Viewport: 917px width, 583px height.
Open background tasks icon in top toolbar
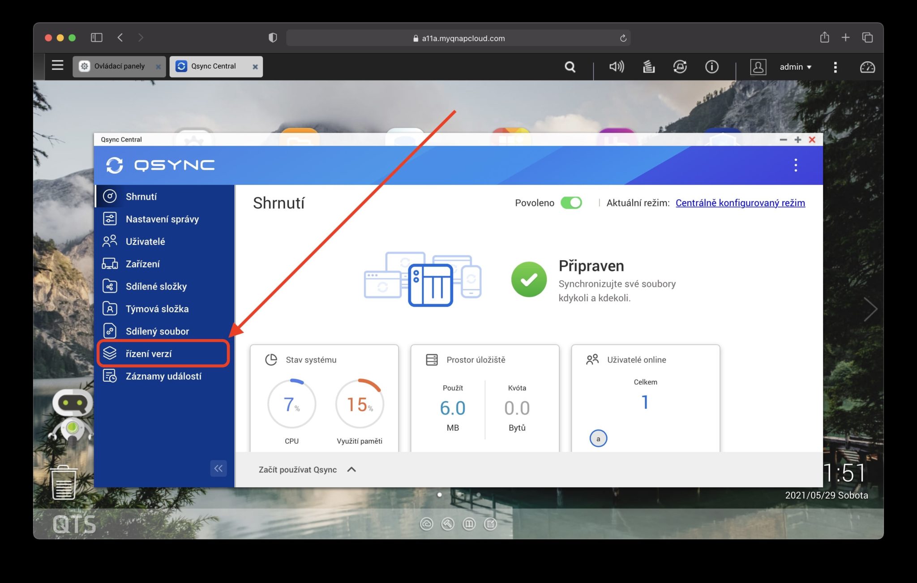point(648,67)
